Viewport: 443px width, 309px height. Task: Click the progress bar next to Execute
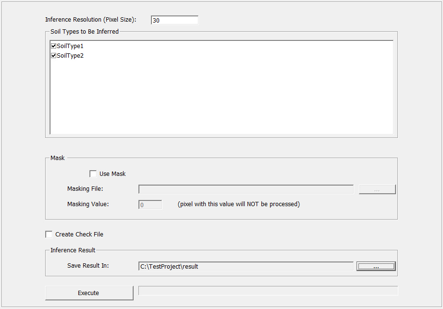(268, 291)
